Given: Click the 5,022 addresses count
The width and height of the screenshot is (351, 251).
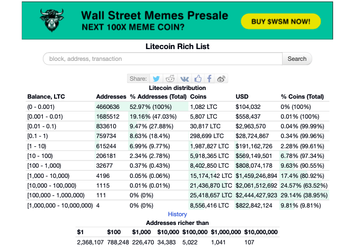Looking at the screenshot, I should 190,242.
